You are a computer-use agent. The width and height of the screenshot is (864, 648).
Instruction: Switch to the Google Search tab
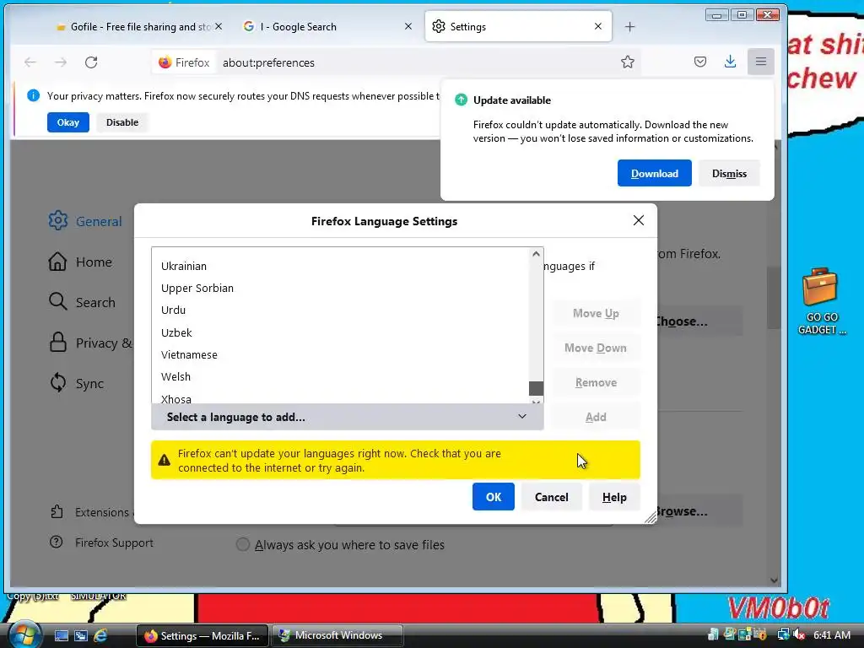328,26
